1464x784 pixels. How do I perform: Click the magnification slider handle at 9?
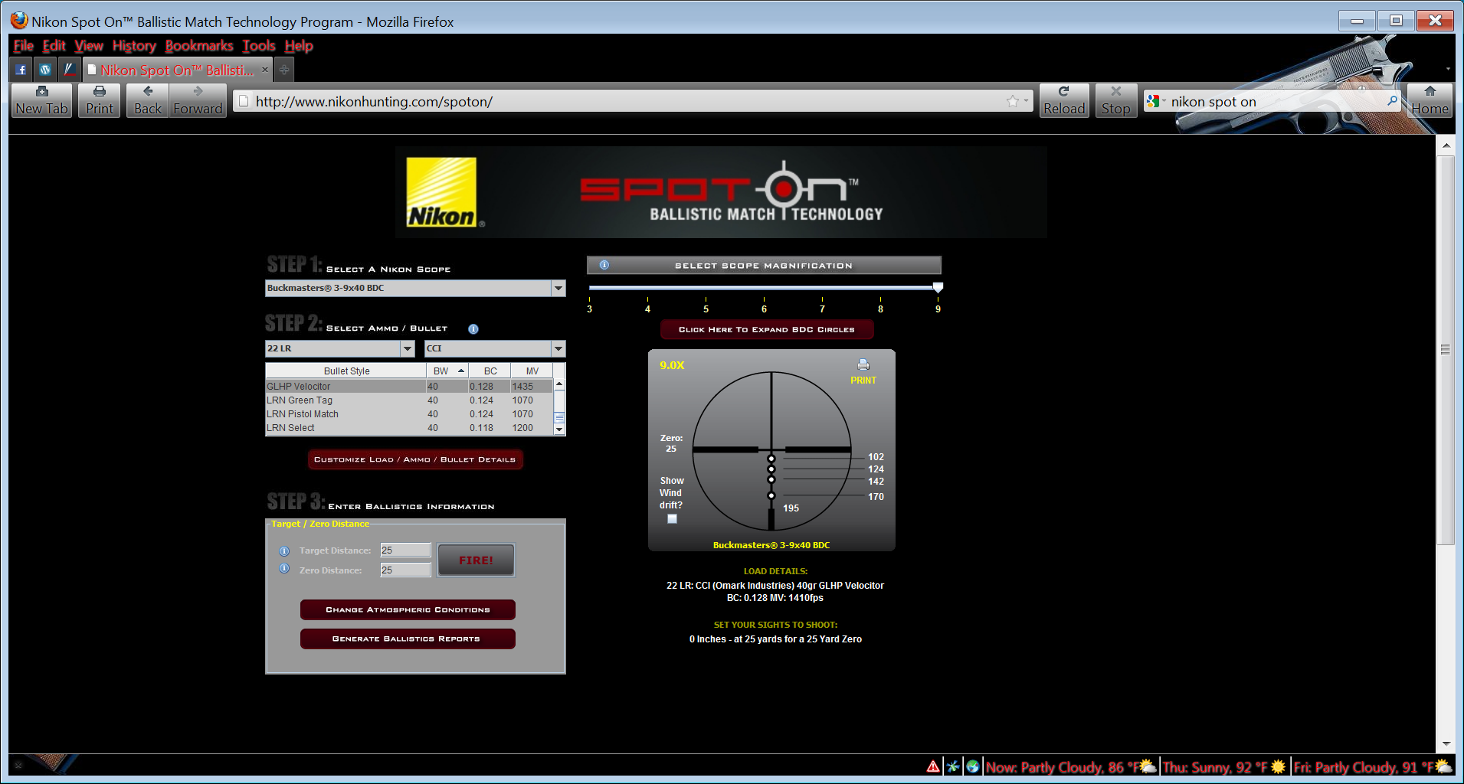tap(938, 287)
